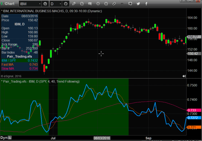Image resolution: width=202 pixels, height=141 pixels.
Task: Click the 08/03/2016 date marker on time axis
Action: (x=102, y=138)
